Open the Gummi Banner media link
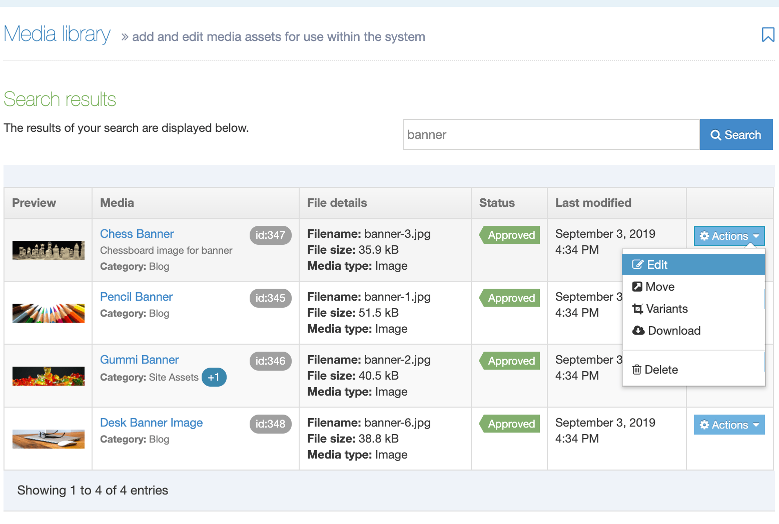Viewport: 779px width, 524px height. point(139,360)
